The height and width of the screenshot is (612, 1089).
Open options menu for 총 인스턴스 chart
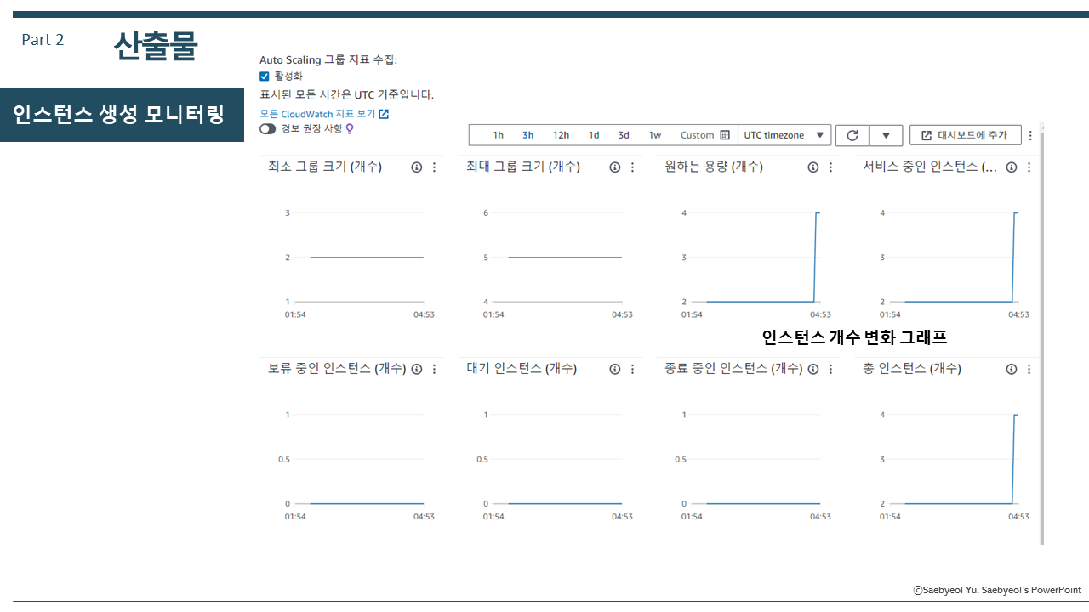1029,369
